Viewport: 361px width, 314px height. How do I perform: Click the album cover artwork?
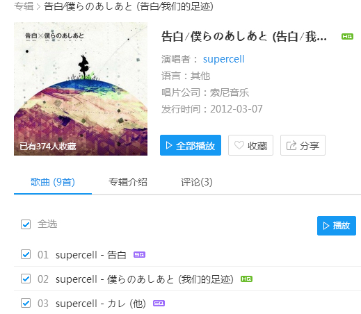pos(81,89)
